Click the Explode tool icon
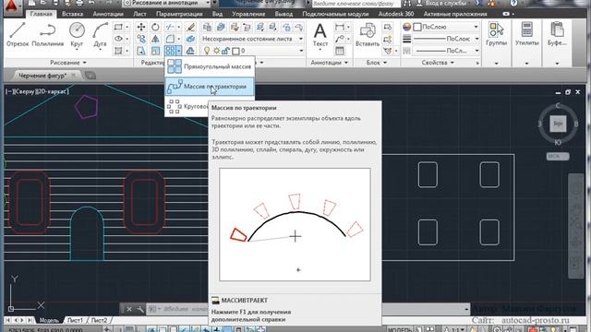591x332 pixels. (x=191, y=39)
